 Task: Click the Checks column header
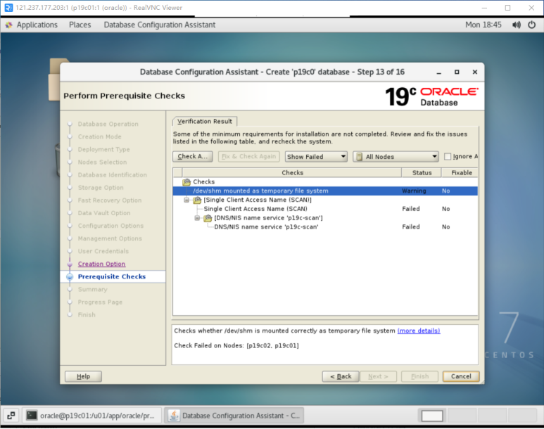[292, 173]
